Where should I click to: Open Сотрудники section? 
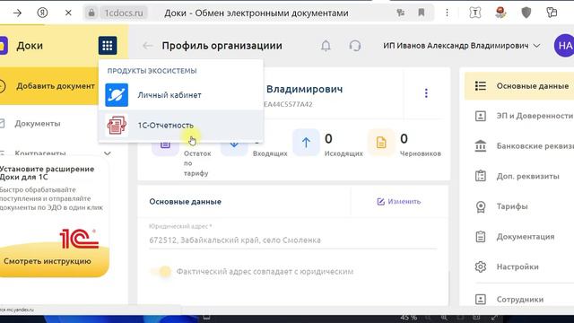pyautogui.click(x=509, y=299)
